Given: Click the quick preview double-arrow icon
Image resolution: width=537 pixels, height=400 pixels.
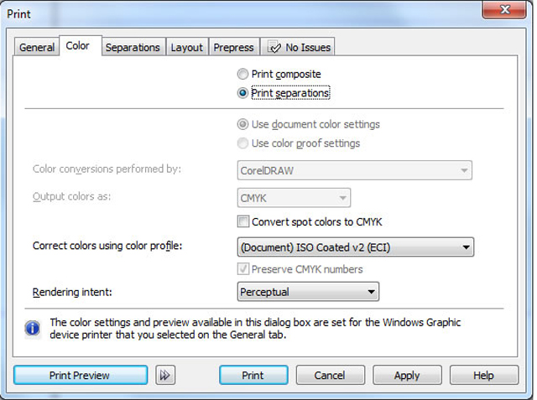Looking at the screenshot, I should pyautogui.click(x=165, y=375).
